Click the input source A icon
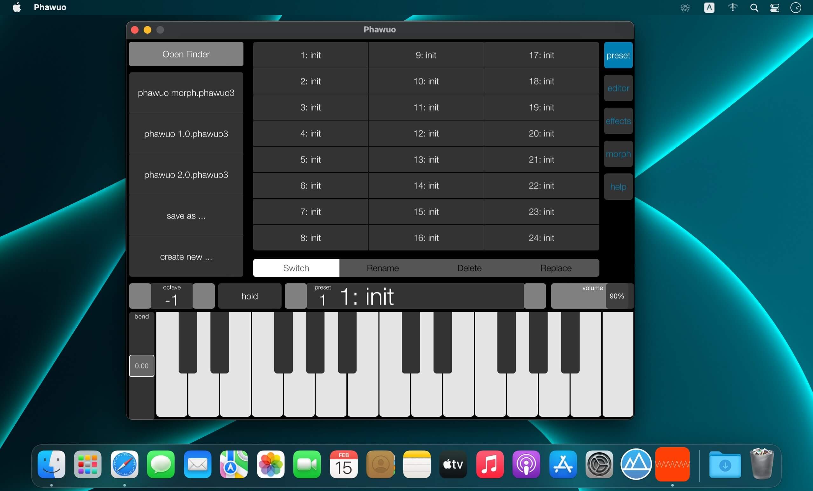This screenshot has width=813, height=491. click(709, 8)
